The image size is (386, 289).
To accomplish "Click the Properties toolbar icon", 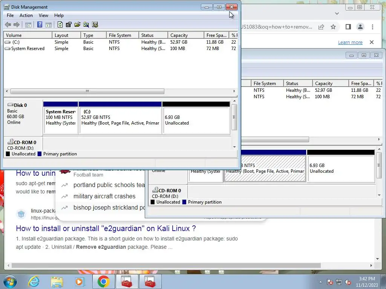I will tap(69, 24).
